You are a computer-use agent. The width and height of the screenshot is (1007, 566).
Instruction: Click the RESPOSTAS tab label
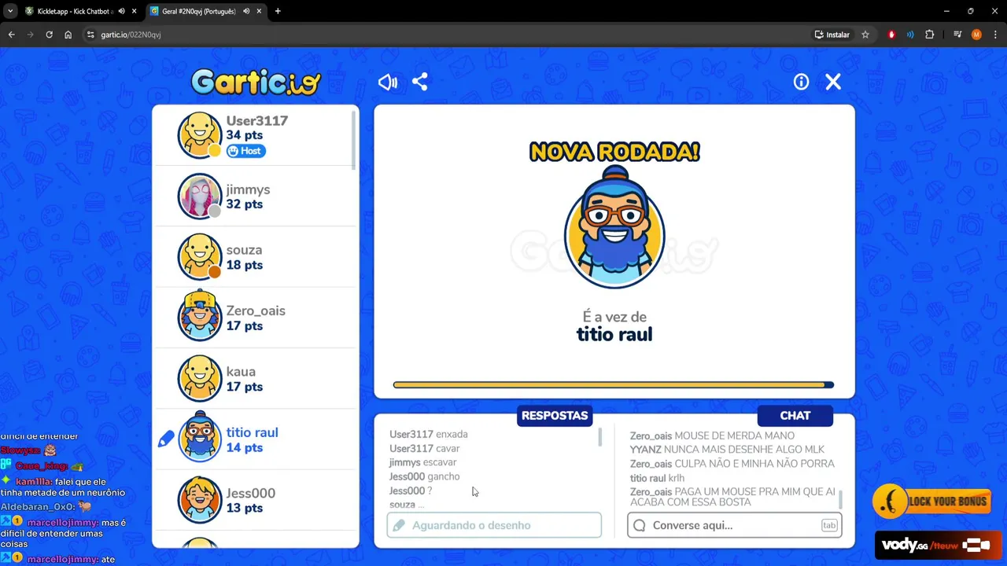click(x=555, y=415)
